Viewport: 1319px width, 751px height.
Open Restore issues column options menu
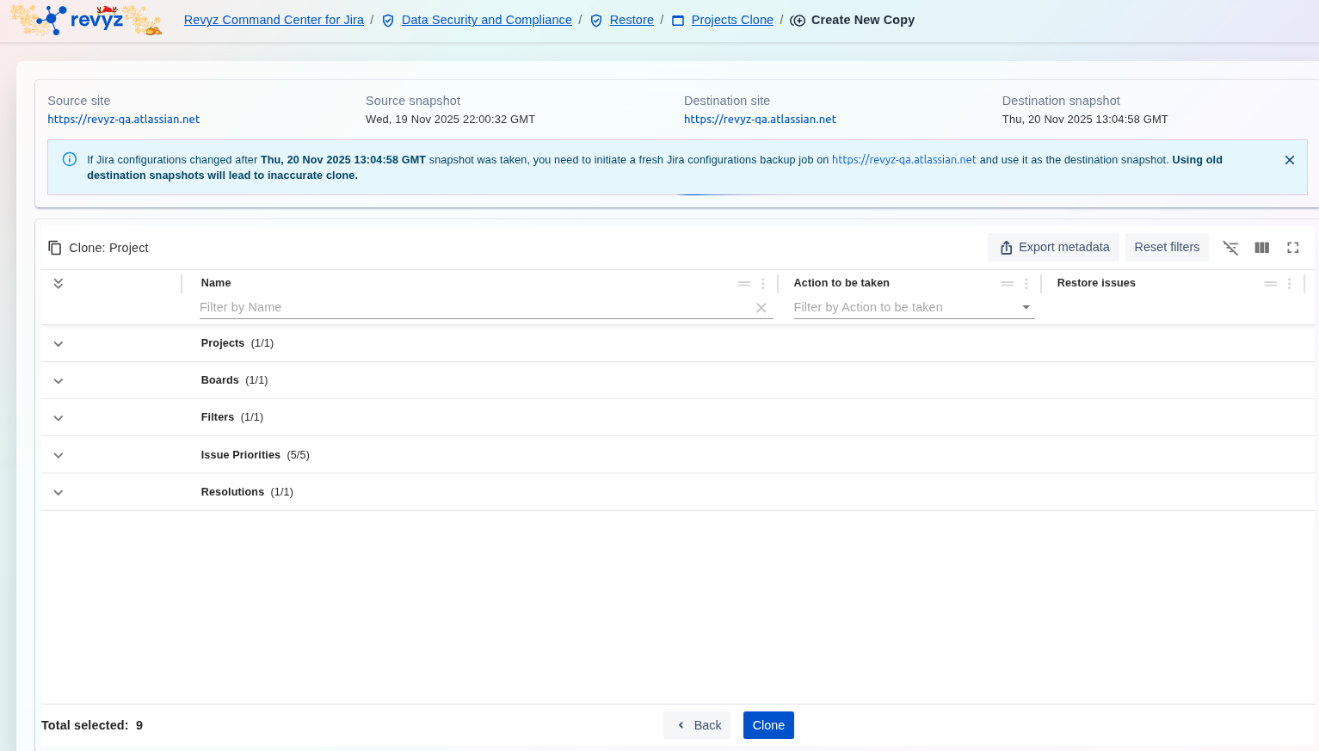click(1289, 284)
